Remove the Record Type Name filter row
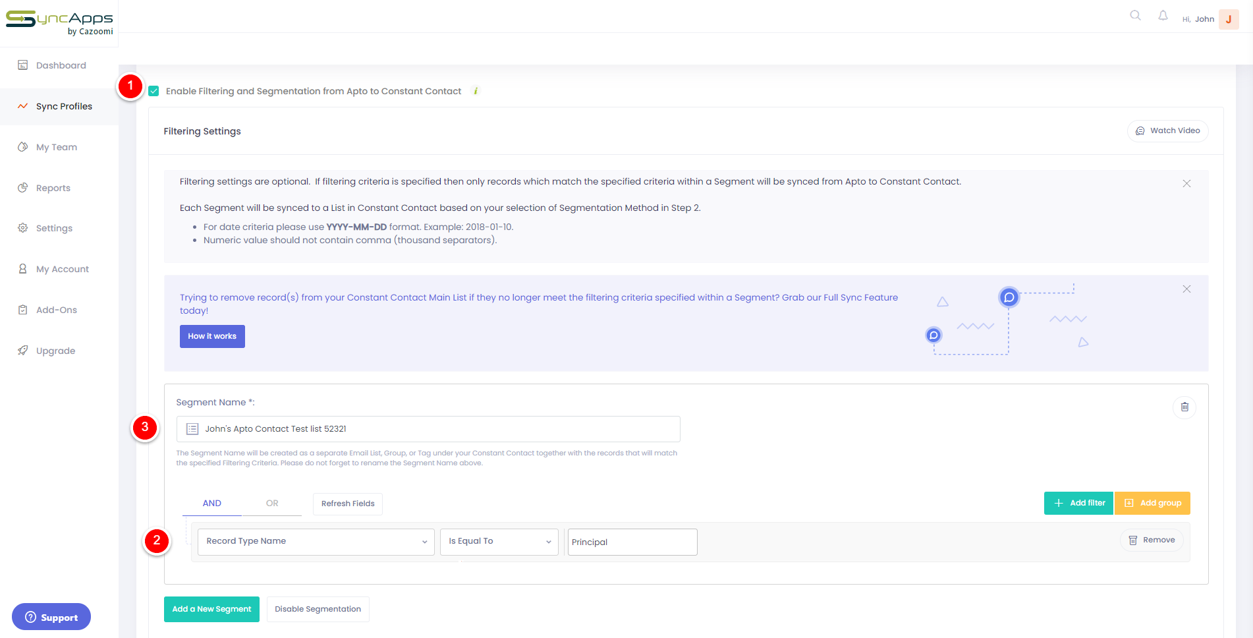Screen dimensions: 1253x638 coord(1152,540)
